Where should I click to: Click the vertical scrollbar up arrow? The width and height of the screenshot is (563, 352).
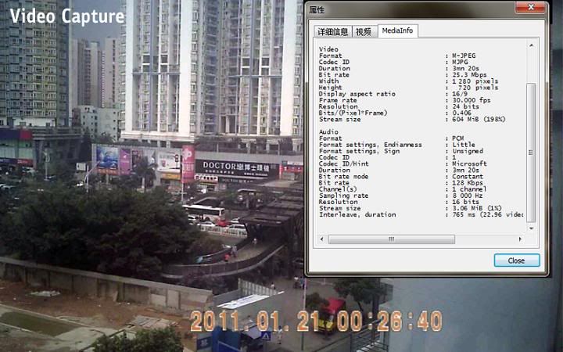(532, 45)
